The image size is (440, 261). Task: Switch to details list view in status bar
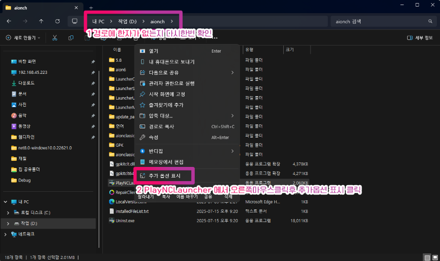tap(427, 257)
